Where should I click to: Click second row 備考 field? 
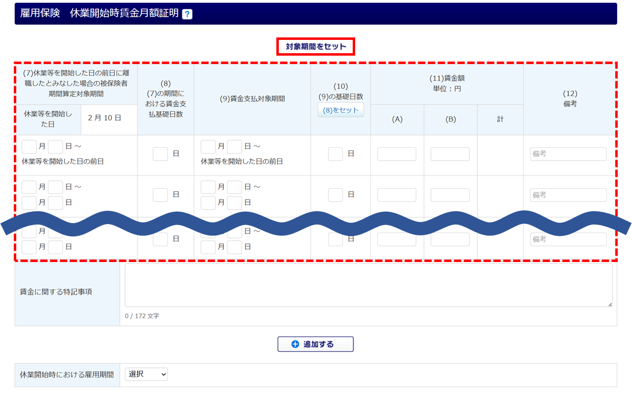click(568, 195)
